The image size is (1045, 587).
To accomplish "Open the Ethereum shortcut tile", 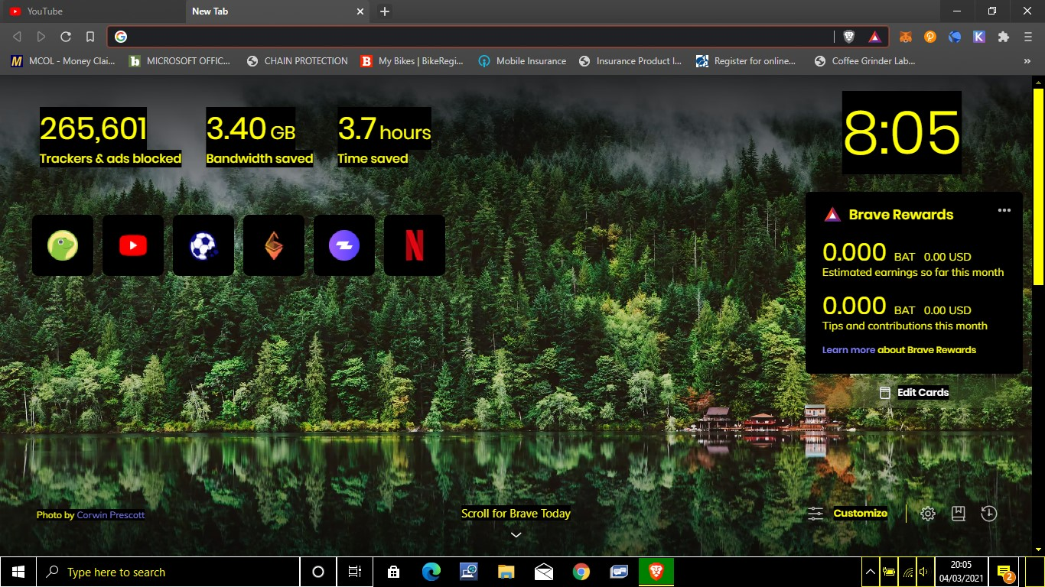I will tap(273, 245).
